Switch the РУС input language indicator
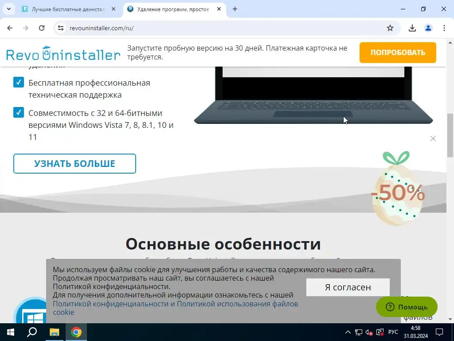This screenshot has width=454, height=341. click(x=393, y=332)
